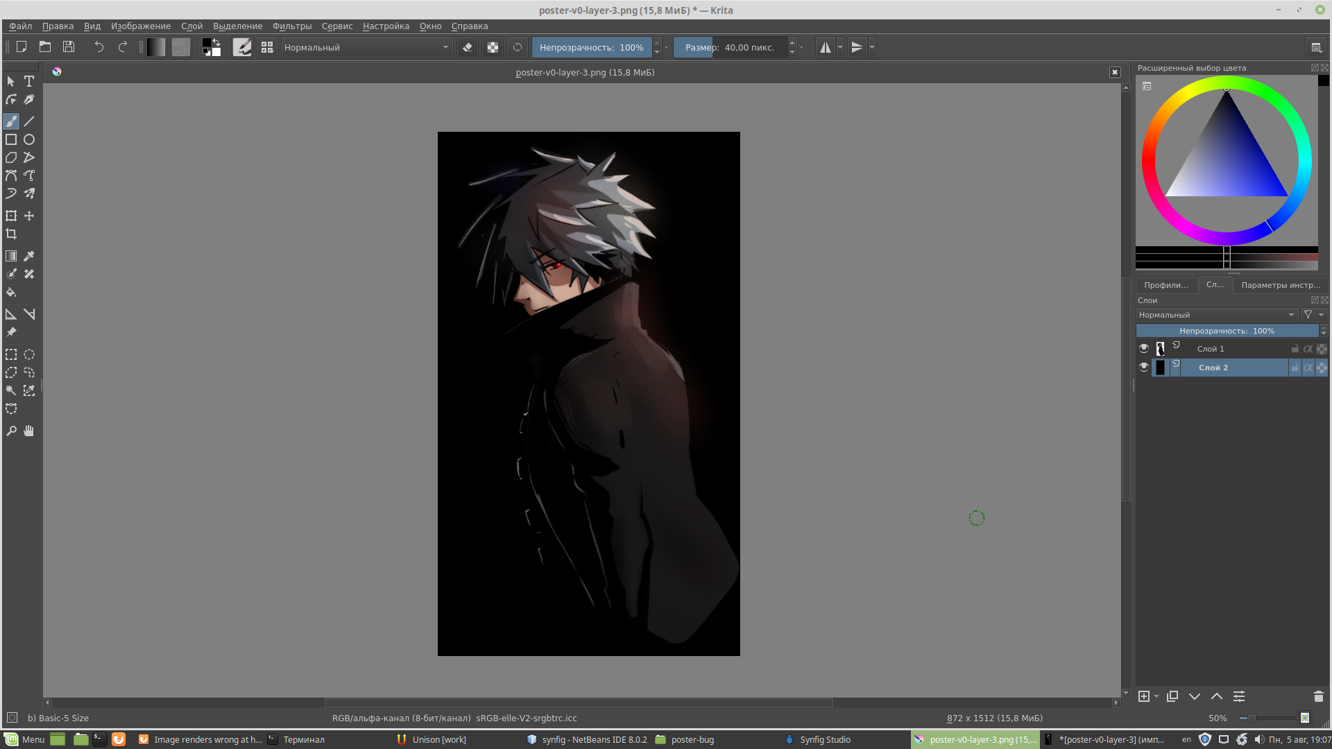Viewport: 1332px width, 749px height.
Task: Open the Фильтры menu
Action: pyautogui.click(x=292, y=26)
